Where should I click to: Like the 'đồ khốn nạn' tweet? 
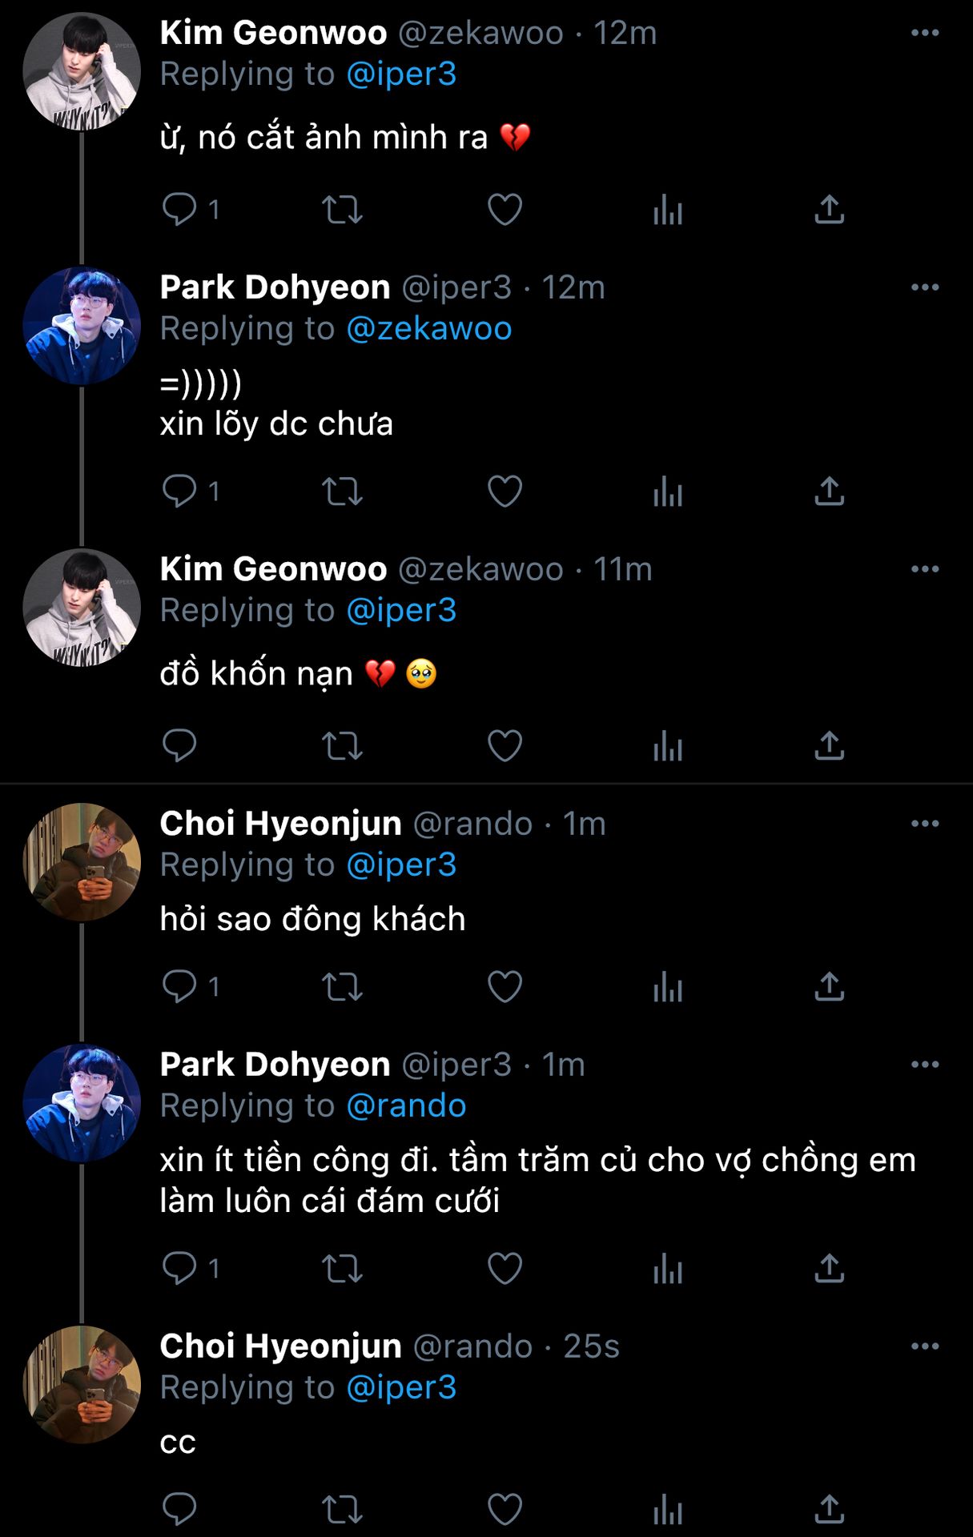(505, 746)
